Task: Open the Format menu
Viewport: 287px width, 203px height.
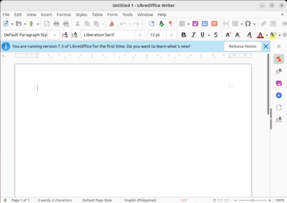Action: coord(64,15)
